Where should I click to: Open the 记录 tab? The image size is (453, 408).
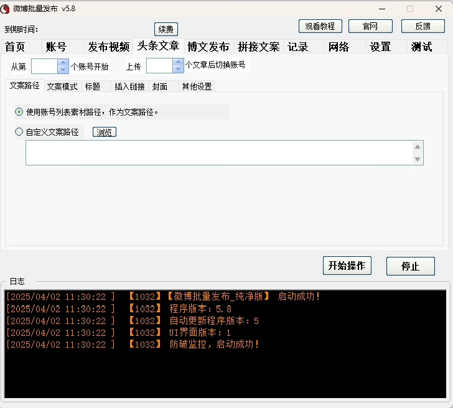point(304,47)
